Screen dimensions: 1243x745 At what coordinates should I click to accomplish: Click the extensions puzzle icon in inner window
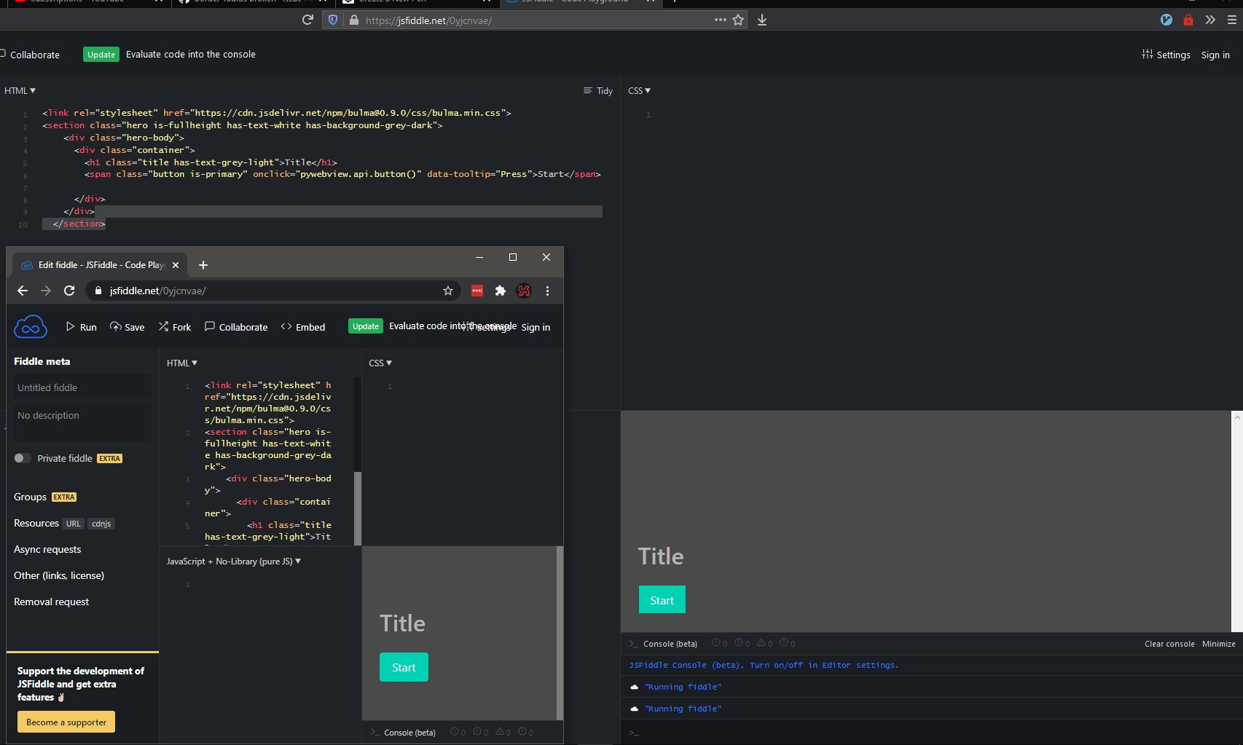(501, 291)
